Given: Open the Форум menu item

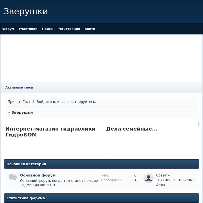Looking at the screenshot, I should click(8, 29).
